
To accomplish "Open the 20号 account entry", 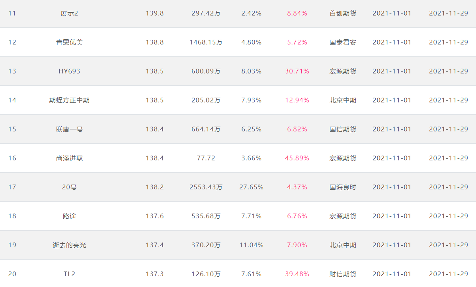I will (x=69, y=187).
